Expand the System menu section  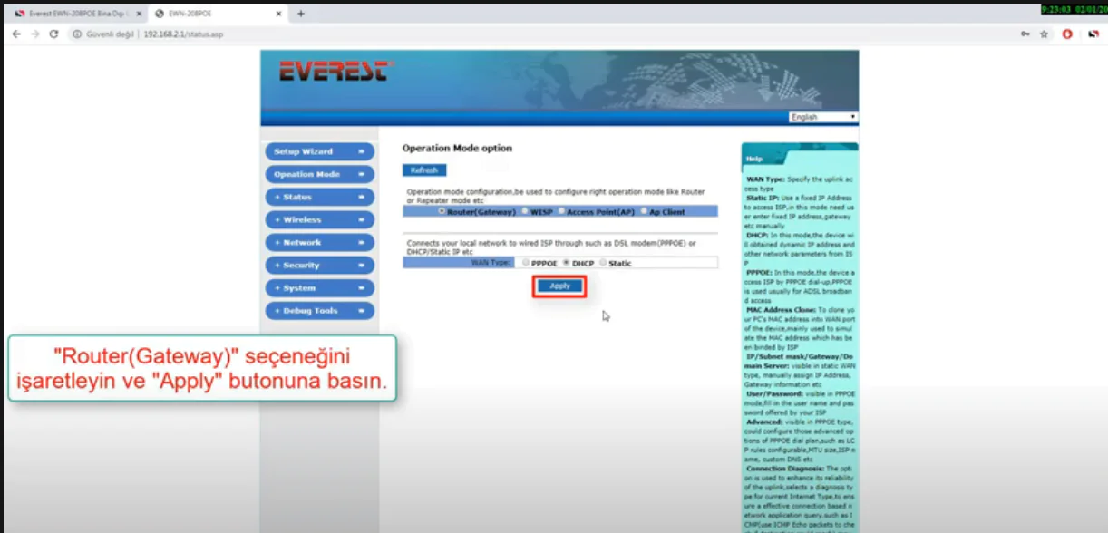point(319,287)
